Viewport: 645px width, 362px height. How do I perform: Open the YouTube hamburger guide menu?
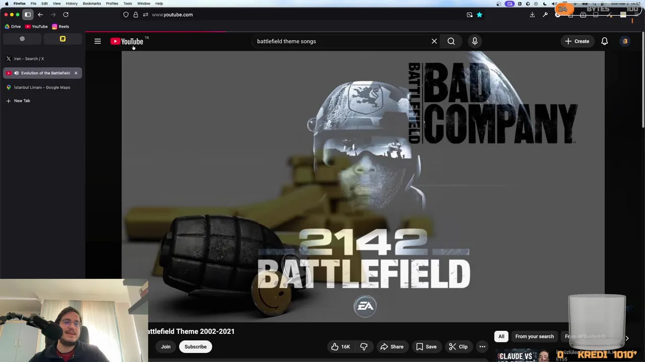[x=98, y=41]
